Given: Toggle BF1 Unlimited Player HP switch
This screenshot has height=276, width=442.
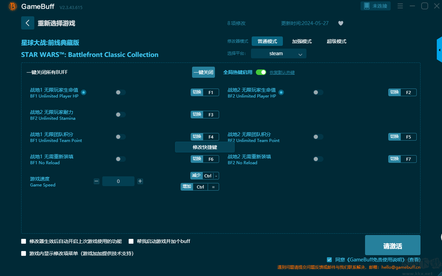Looking at the screenshot, I should click(120, 92).
